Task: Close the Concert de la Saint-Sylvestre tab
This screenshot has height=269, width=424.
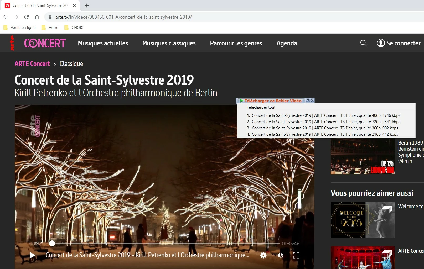Action: pos(74,6)
